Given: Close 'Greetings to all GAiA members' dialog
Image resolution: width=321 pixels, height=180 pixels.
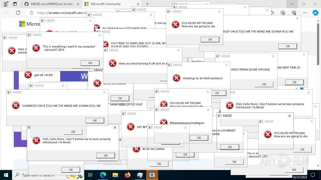Looking at the screenshot, I should (x=226, y=65).
